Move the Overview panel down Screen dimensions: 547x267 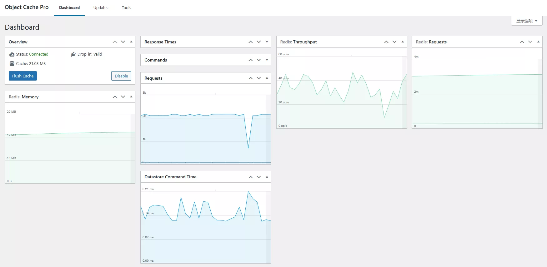coord(123,42)
